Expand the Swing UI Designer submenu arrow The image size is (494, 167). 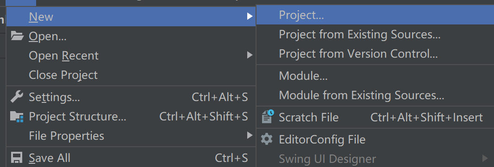coord(485,158)
